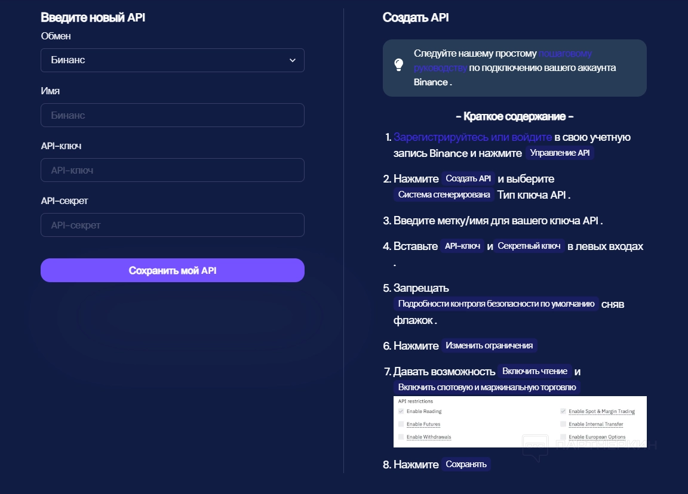688x494 pixels.
Task: Focus the API-ключ input field
Action: (x=173, y=170)
